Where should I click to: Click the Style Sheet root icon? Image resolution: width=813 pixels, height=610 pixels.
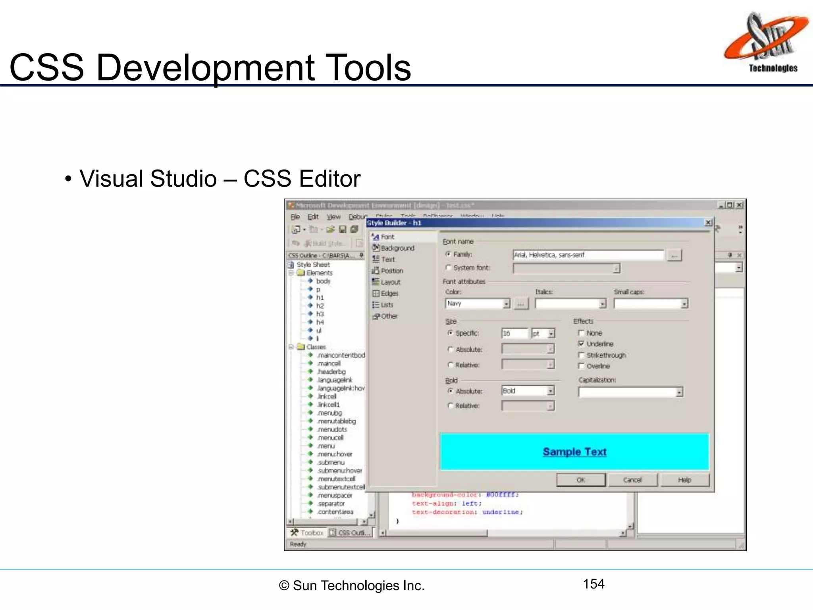(x=291, y=264)
